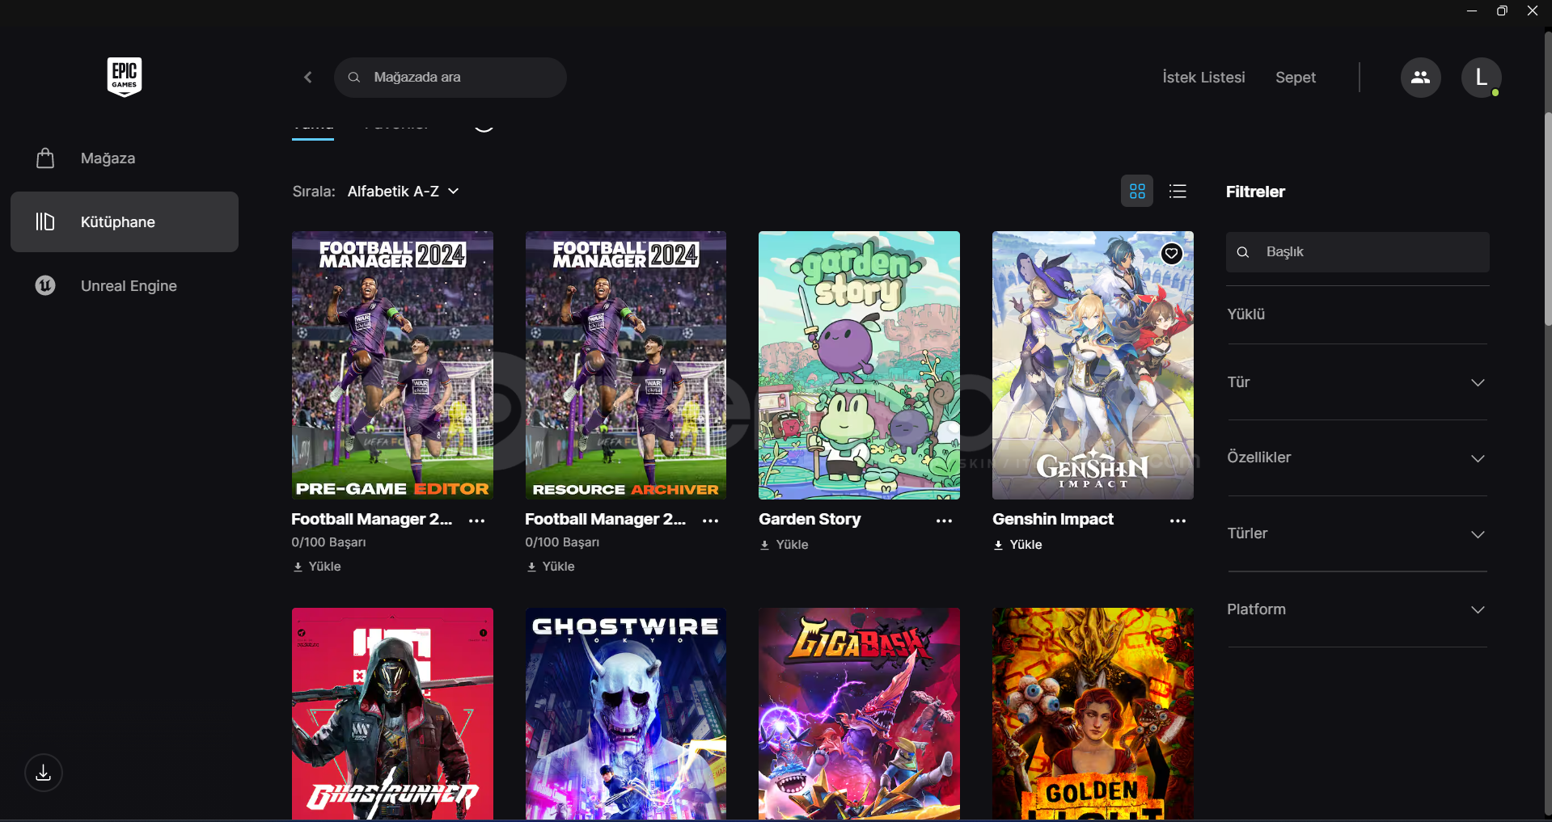Open Football Manager 2024 Resource Archiver cover
Image resolution: width=1552 pixels, height=822 pixels.
click(626, 365)
